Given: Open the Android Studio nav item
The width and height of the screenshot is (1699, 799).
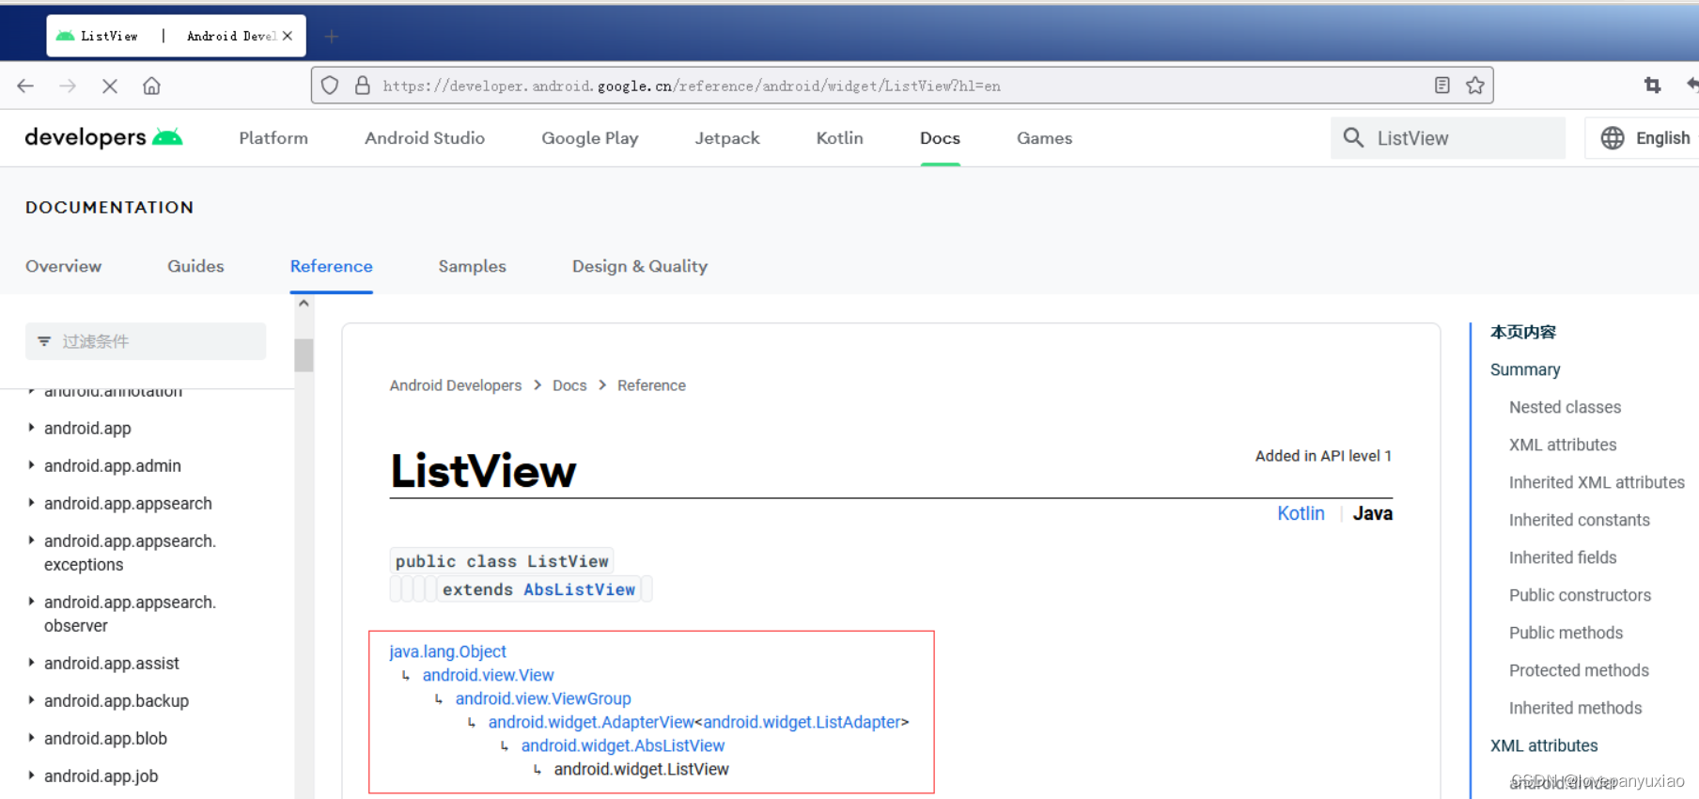Looking at the screenshot, I should [425, 138].
